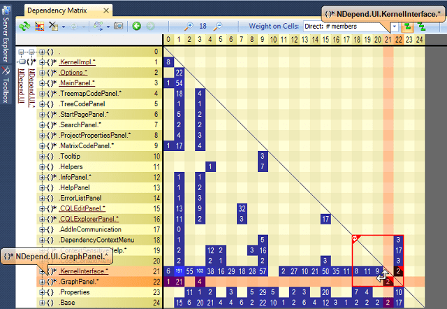Image resolution: width=447 pixels, height=309 pixels.
Task: Click the .CQLExplorerPanel.* namespace link
Action: 89,219
